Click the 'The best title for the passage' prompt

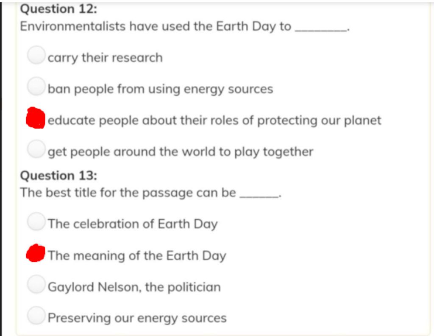tap(128, 193)
